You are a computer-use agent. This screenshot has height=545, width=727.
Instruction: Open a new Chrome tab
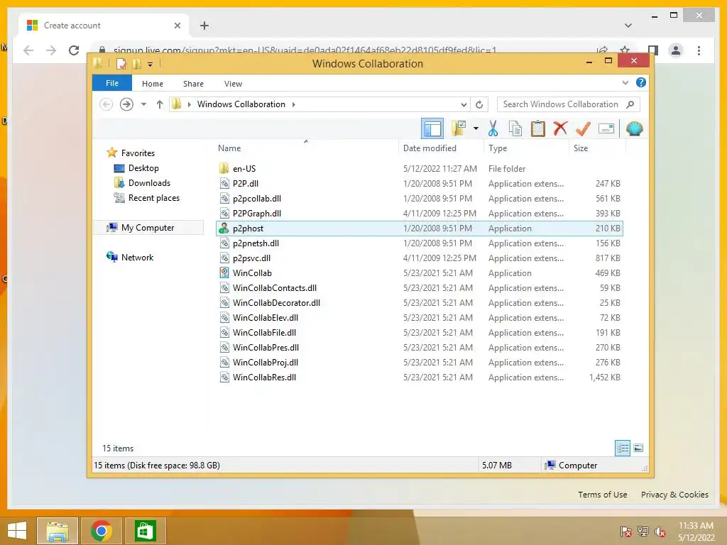coord(204,26)
